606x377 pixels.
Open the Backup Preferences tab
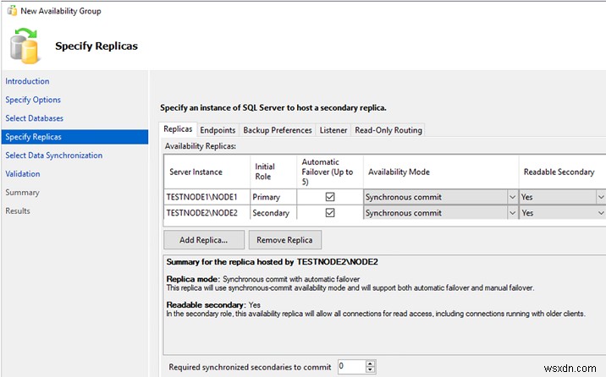[277, 130]
